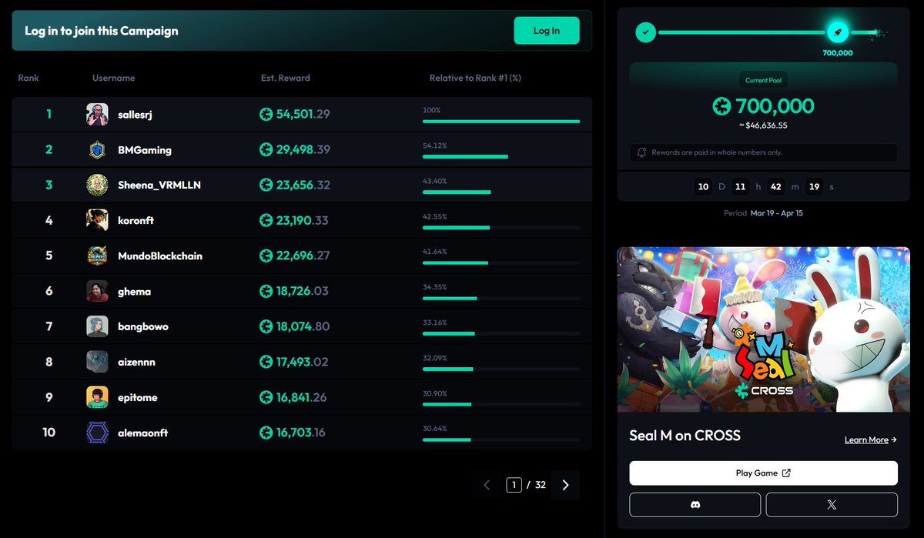Open the X social link button
The height and width of the screenshot is (538, 924).
pos(832,505)
